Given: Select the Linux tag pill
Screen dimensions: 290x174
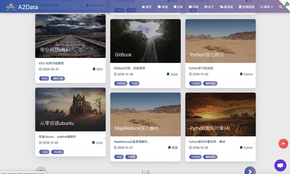Looking at the screenshot, I should pos(44,152).
